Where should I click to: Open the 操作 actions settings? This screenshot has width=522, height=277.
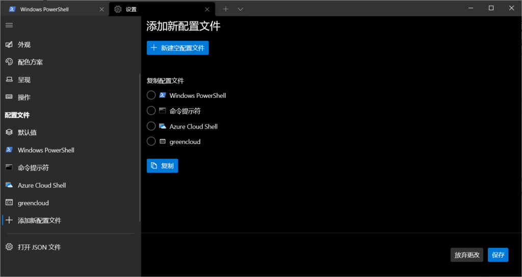(x=70, y=97)
